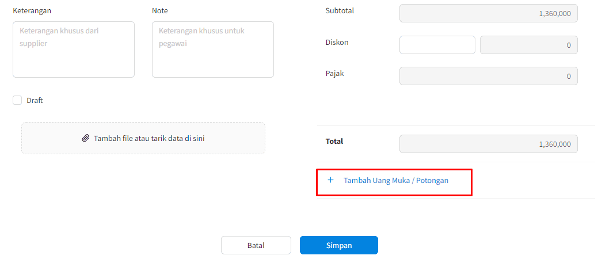Open Tambah Uang Muka / Potongan link

pos(396,180)
